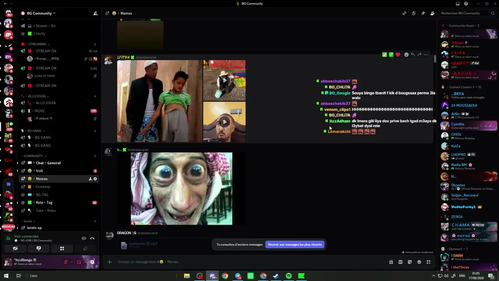Toggle the member list panel
This screenshot has height=281, width=499.
pos(432,13)
